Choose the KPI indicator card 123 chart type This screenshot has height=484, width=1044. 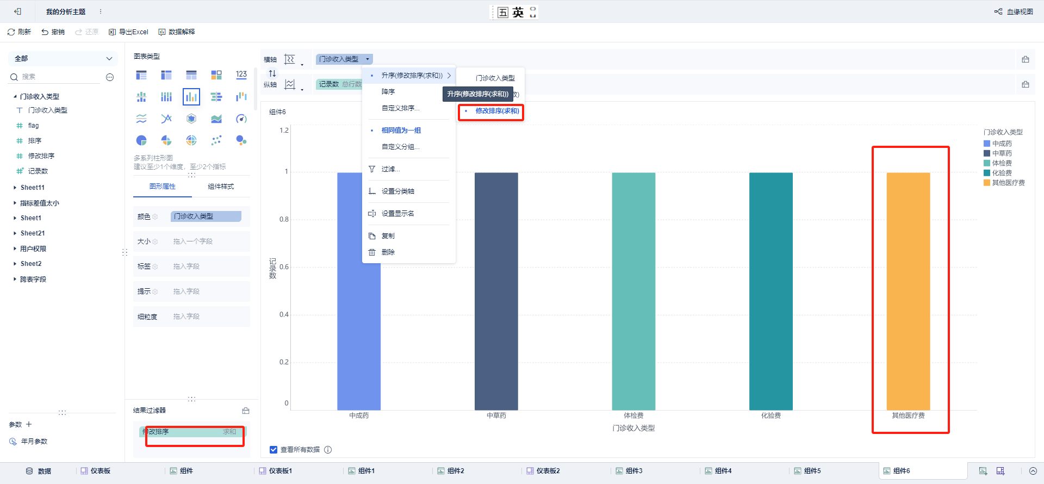241,75
